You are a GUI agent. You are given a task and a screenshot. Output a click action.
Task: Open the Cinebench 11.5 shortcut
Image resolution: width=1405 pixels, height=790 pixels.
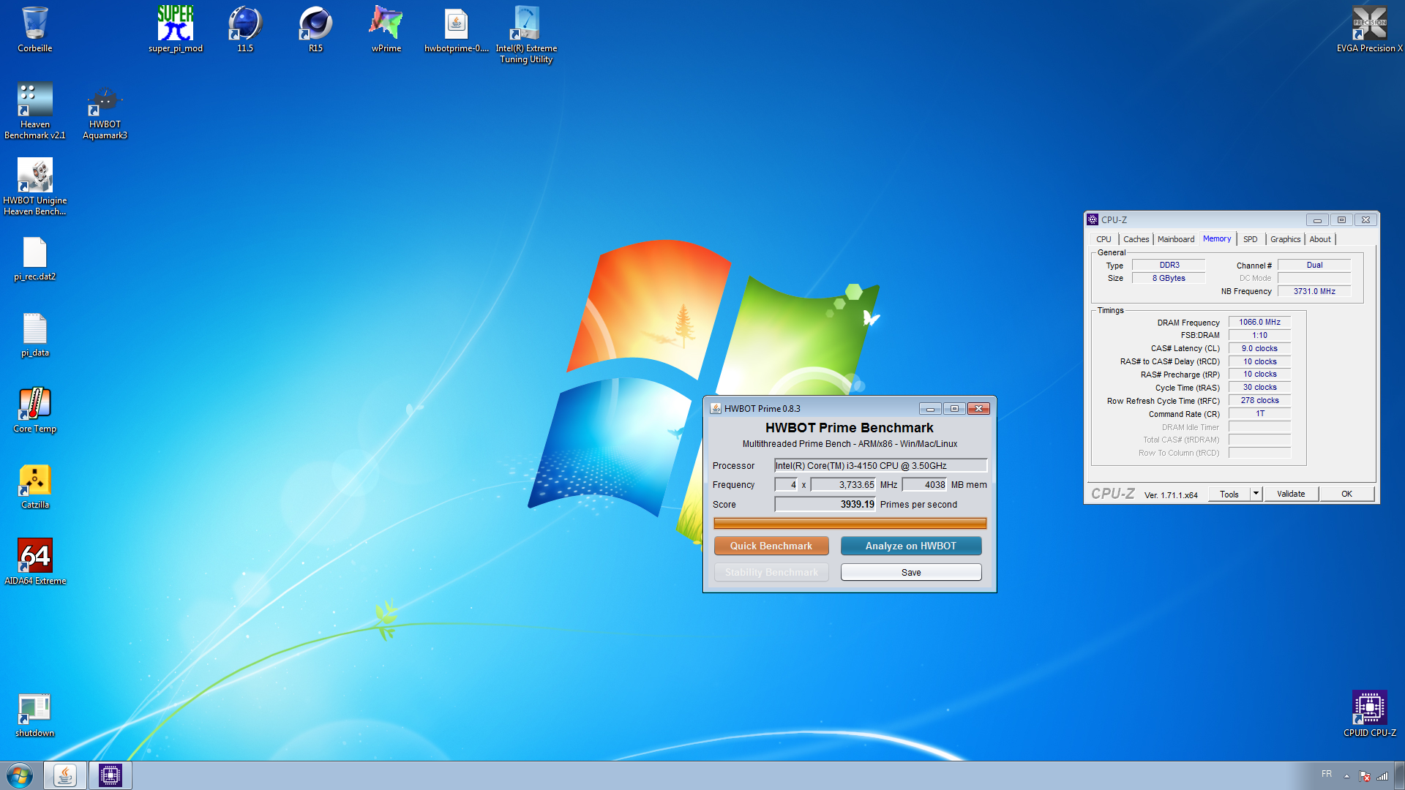[x=245, y=29]
